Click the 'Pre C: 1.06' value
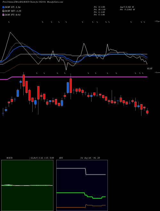 100,15
